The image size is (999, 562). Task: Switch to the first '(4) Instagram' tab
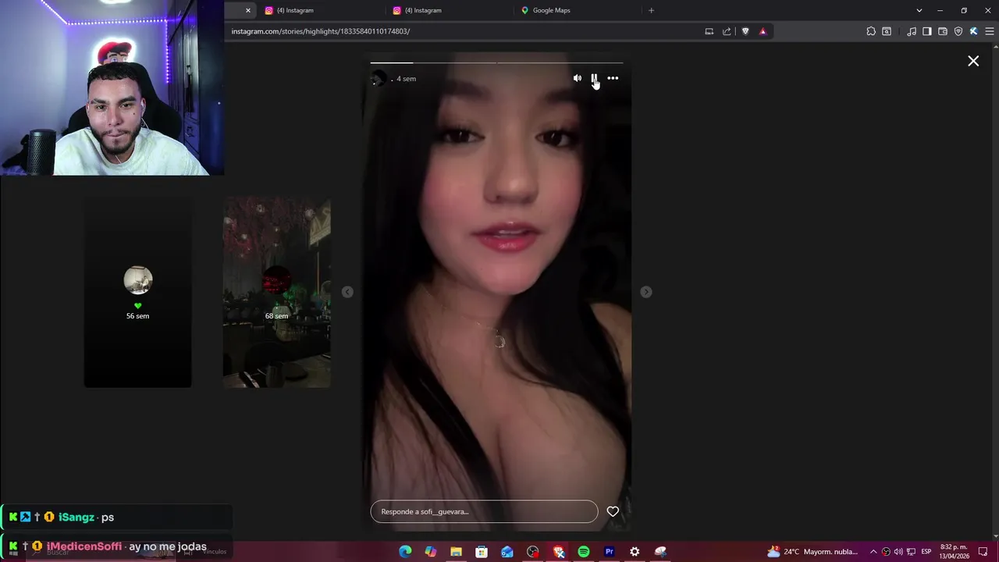click(x=295, y=10)
